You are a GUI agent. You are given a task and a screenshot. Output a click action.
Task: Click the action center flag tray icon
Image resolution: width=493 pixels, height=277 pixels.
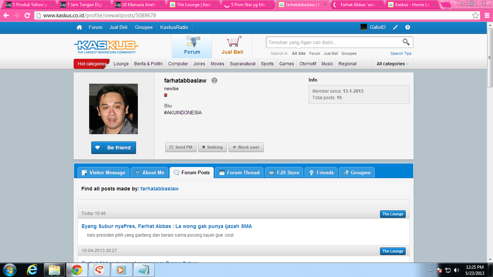point(439,270)
